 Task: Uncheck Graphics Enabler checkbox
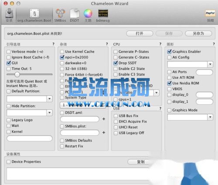tap(169, 52)
